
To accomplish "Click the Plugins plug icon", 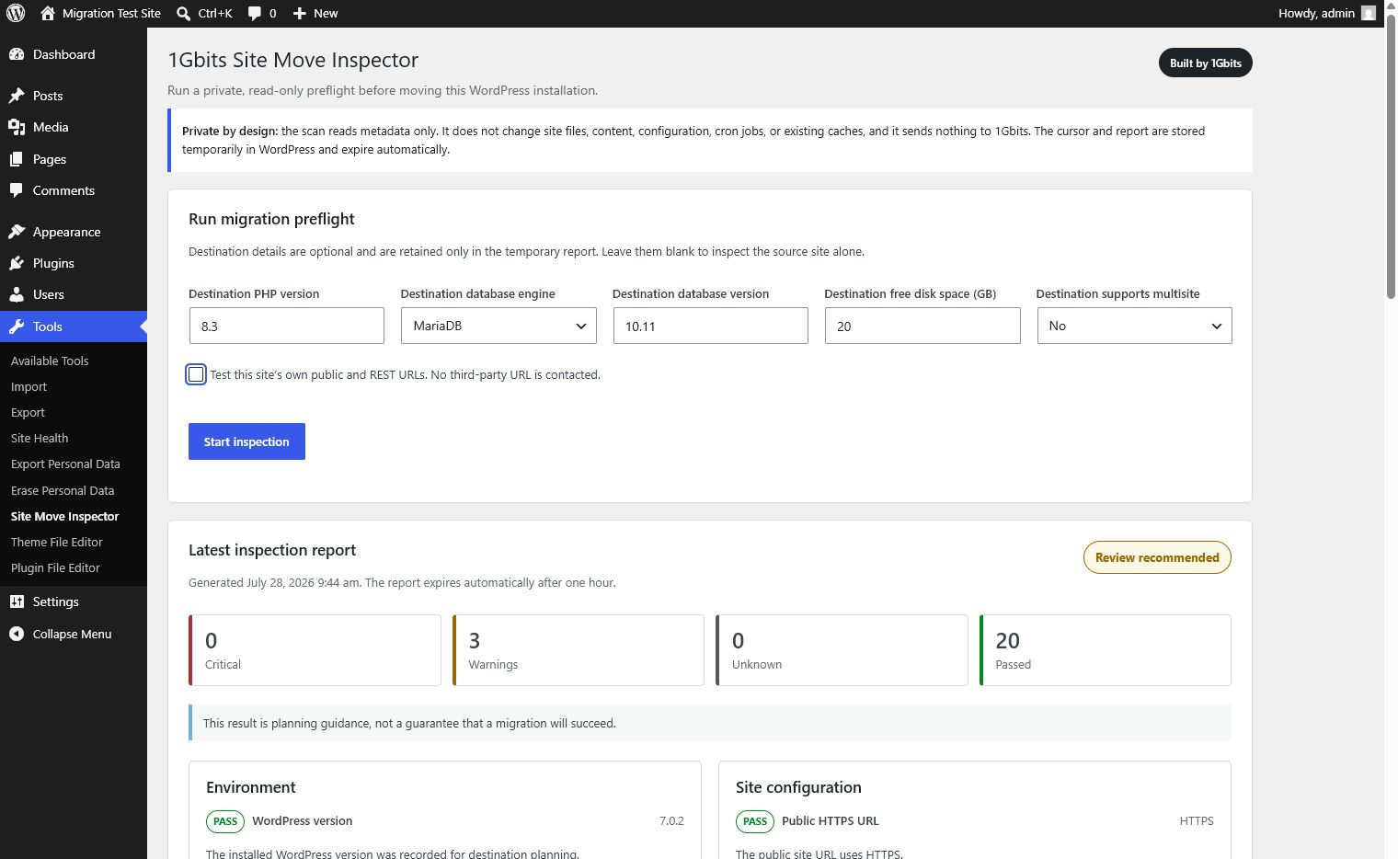I will pos(17,263).
